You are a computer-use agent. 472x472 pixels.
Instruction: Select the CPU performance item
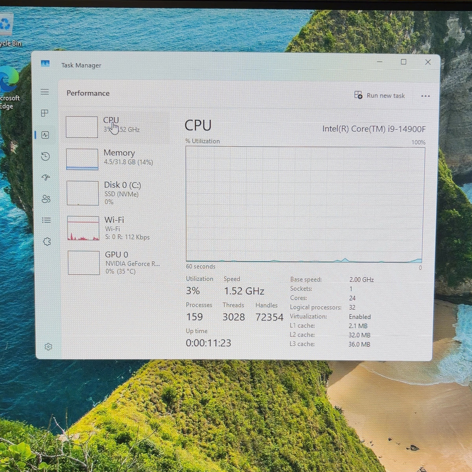[117, 127]
